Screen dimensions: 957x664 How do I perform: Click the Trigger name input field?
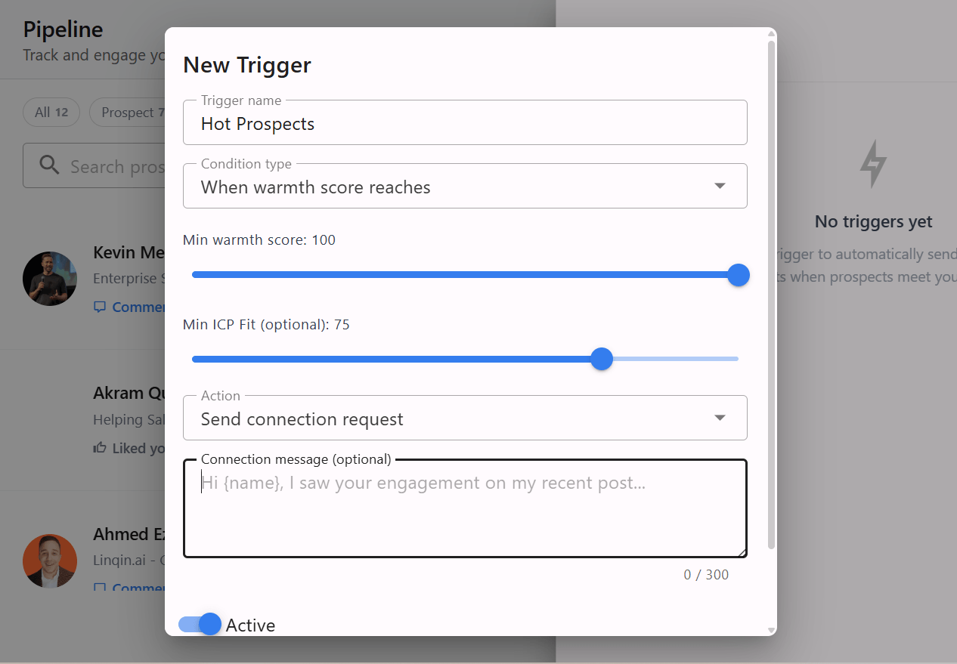465,123
